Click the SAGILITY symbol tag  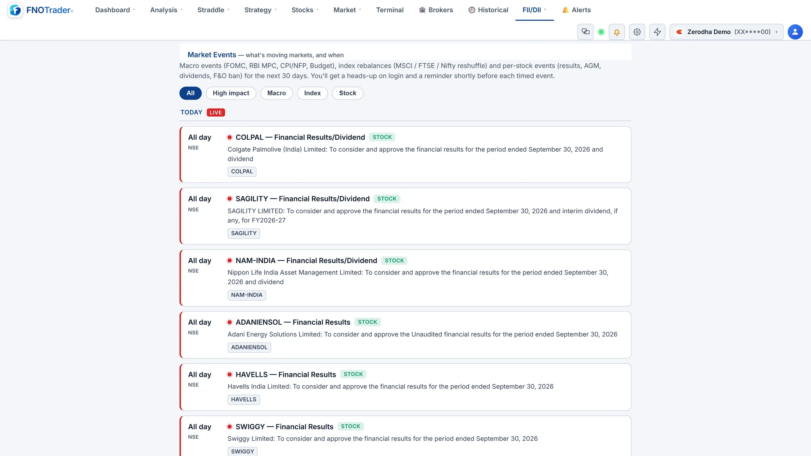[x=244, y=233]
